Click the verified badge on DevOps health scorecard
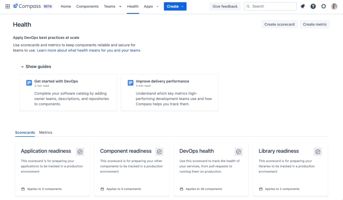The image size is (343, 200). click(x=238, y=152)
